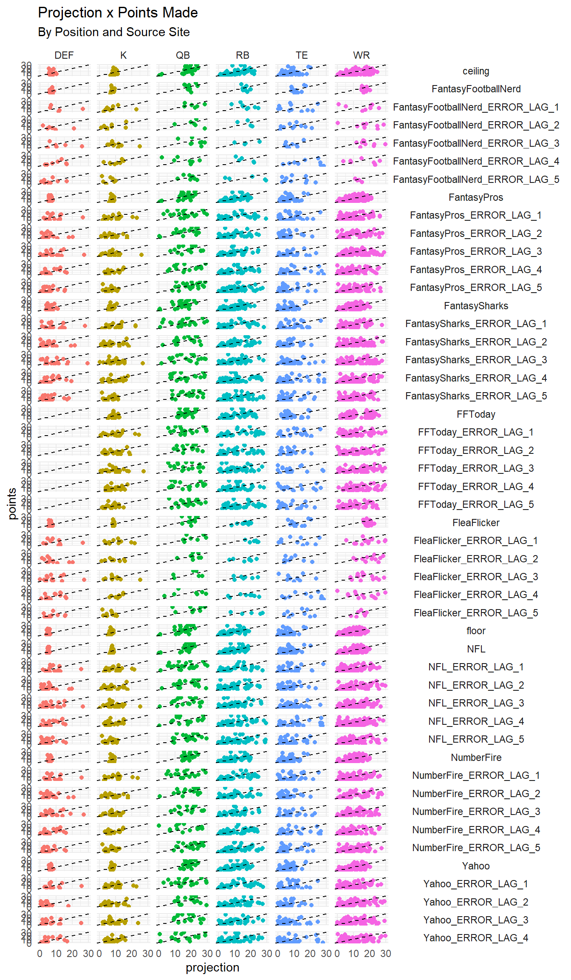Image resolution: width=571 pixels, height=980 pixels.
Task: Select the WR column header
Action: [361, 55]
